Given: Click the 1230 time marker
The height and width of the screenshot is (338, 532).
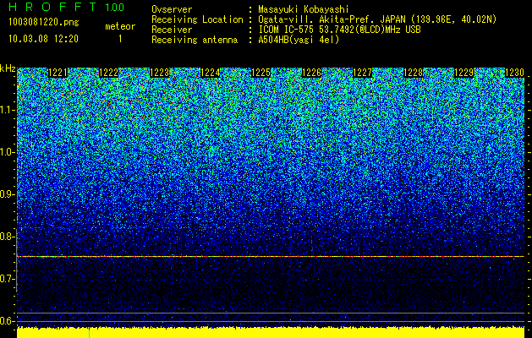Looking at the screenshot, I should 515,73.
